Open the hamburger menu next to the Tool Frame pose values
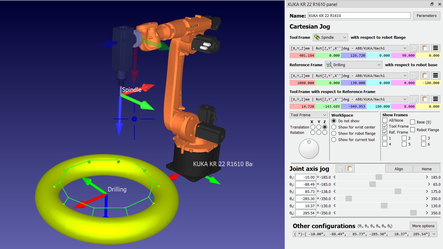The image size is (443, 249). click(436, 48)
